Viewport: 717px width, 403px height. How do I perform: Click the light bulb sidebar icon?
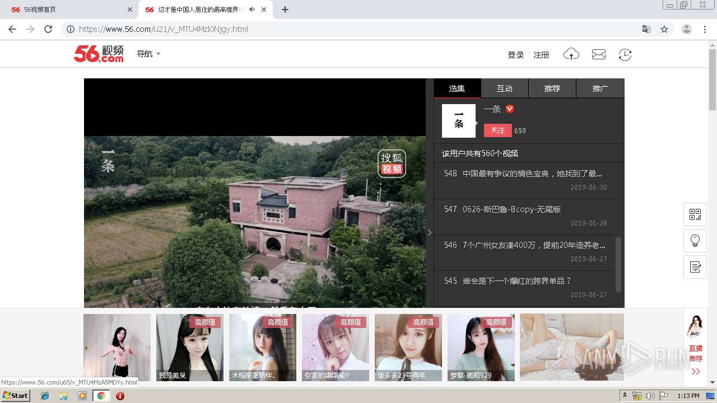(x=695, y=241)
